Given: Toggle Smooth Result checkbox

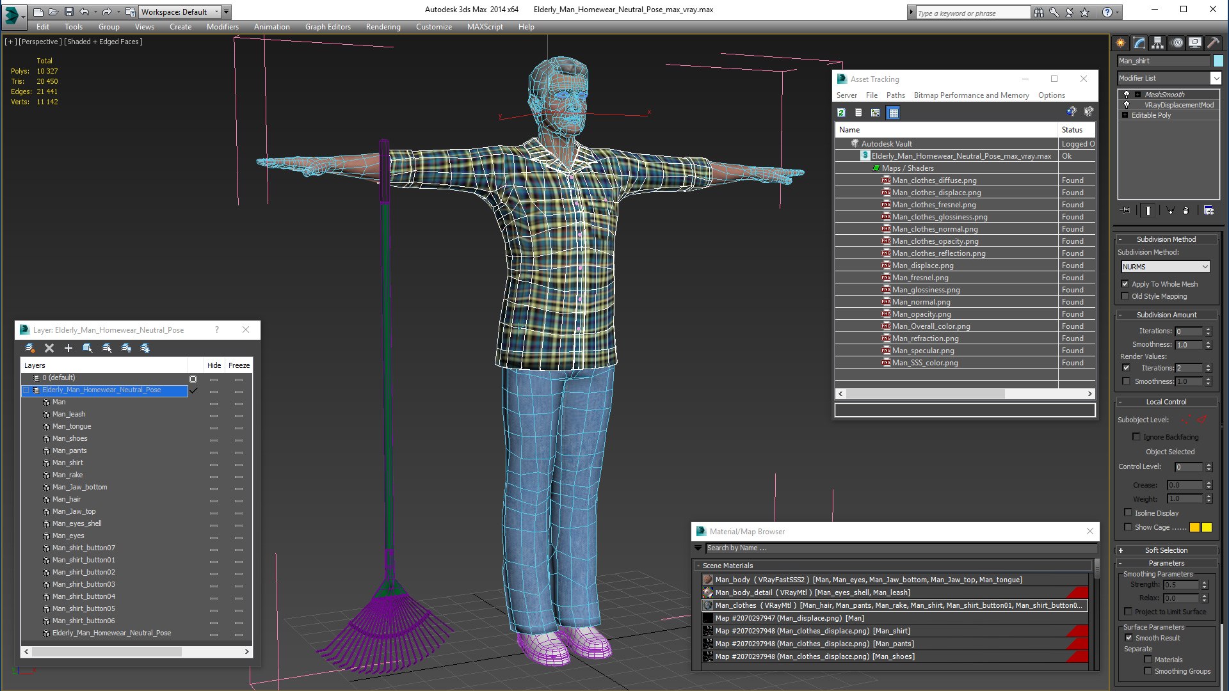Looking at the screenshot, I should point(1129,638).
